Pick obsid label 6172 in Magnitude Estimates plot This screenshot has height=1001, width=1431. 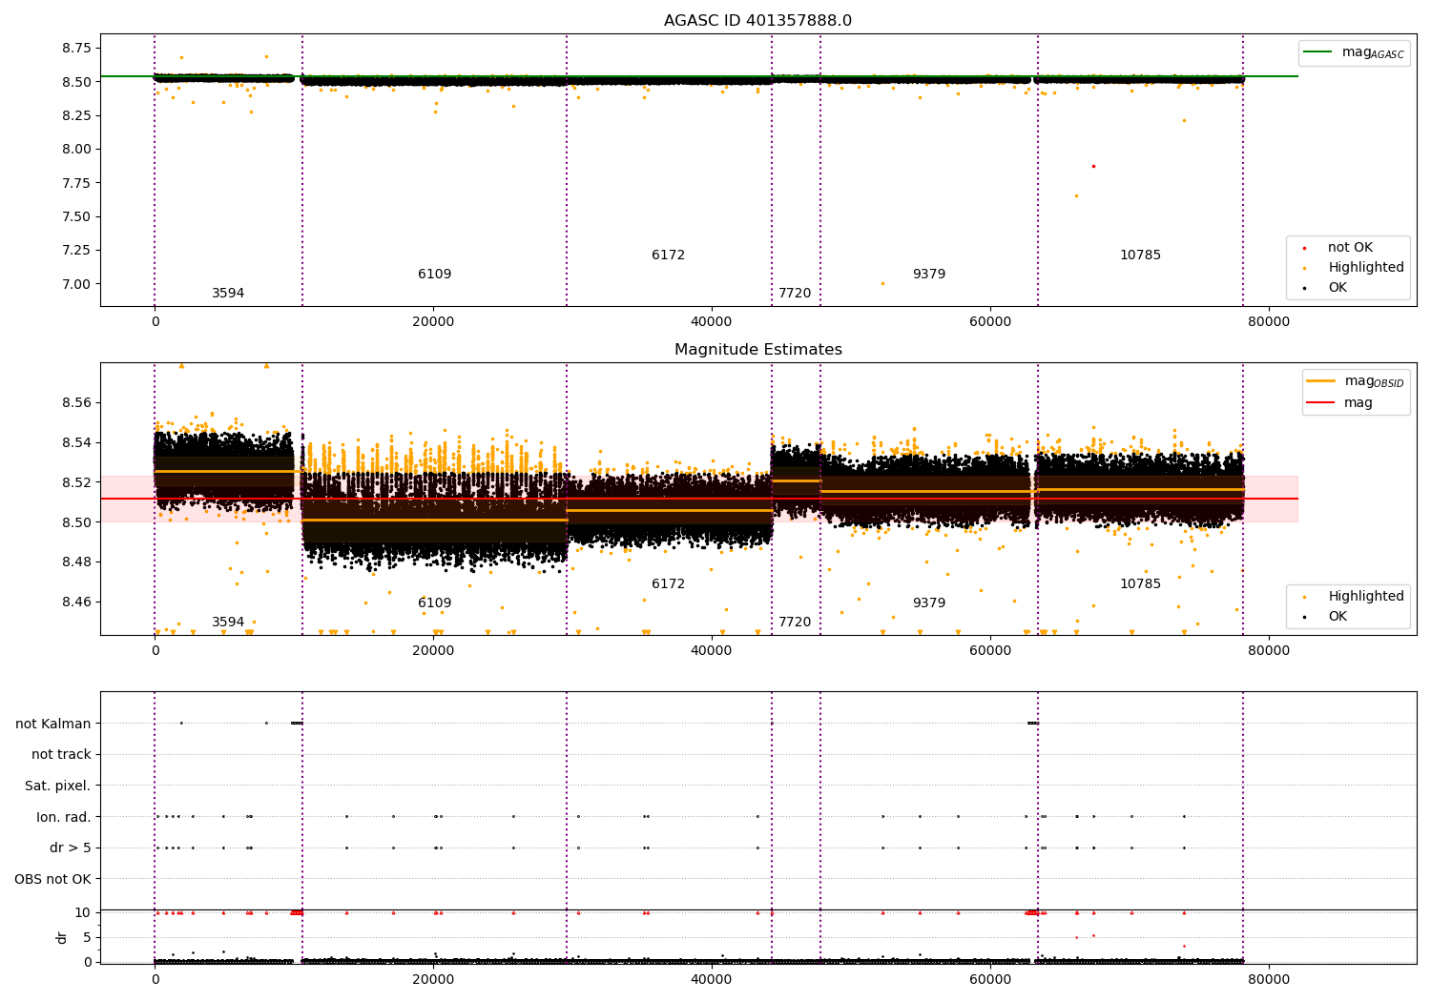(x=668, y=583)
